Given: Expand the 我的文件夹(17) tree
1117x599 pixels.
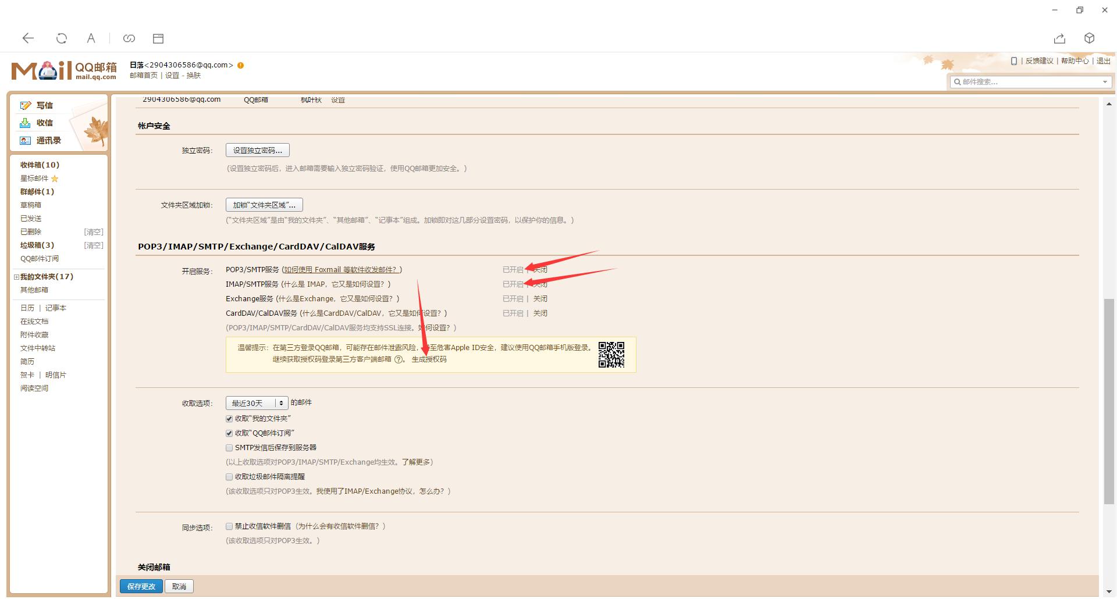Looking at the screenshot, I should click(16, 277).
